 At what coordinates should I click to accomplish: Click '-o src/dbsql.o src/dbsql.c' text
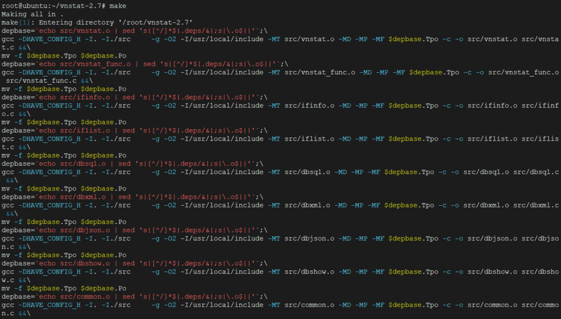(x=505, y=172)
